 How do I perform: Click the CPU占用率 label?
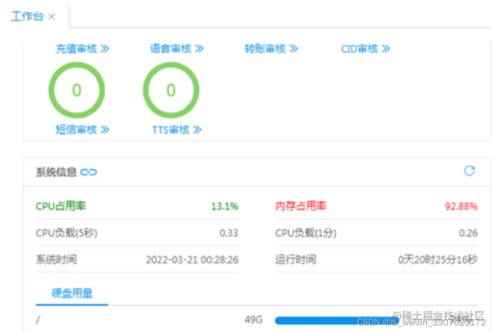(x=60, y=206)
